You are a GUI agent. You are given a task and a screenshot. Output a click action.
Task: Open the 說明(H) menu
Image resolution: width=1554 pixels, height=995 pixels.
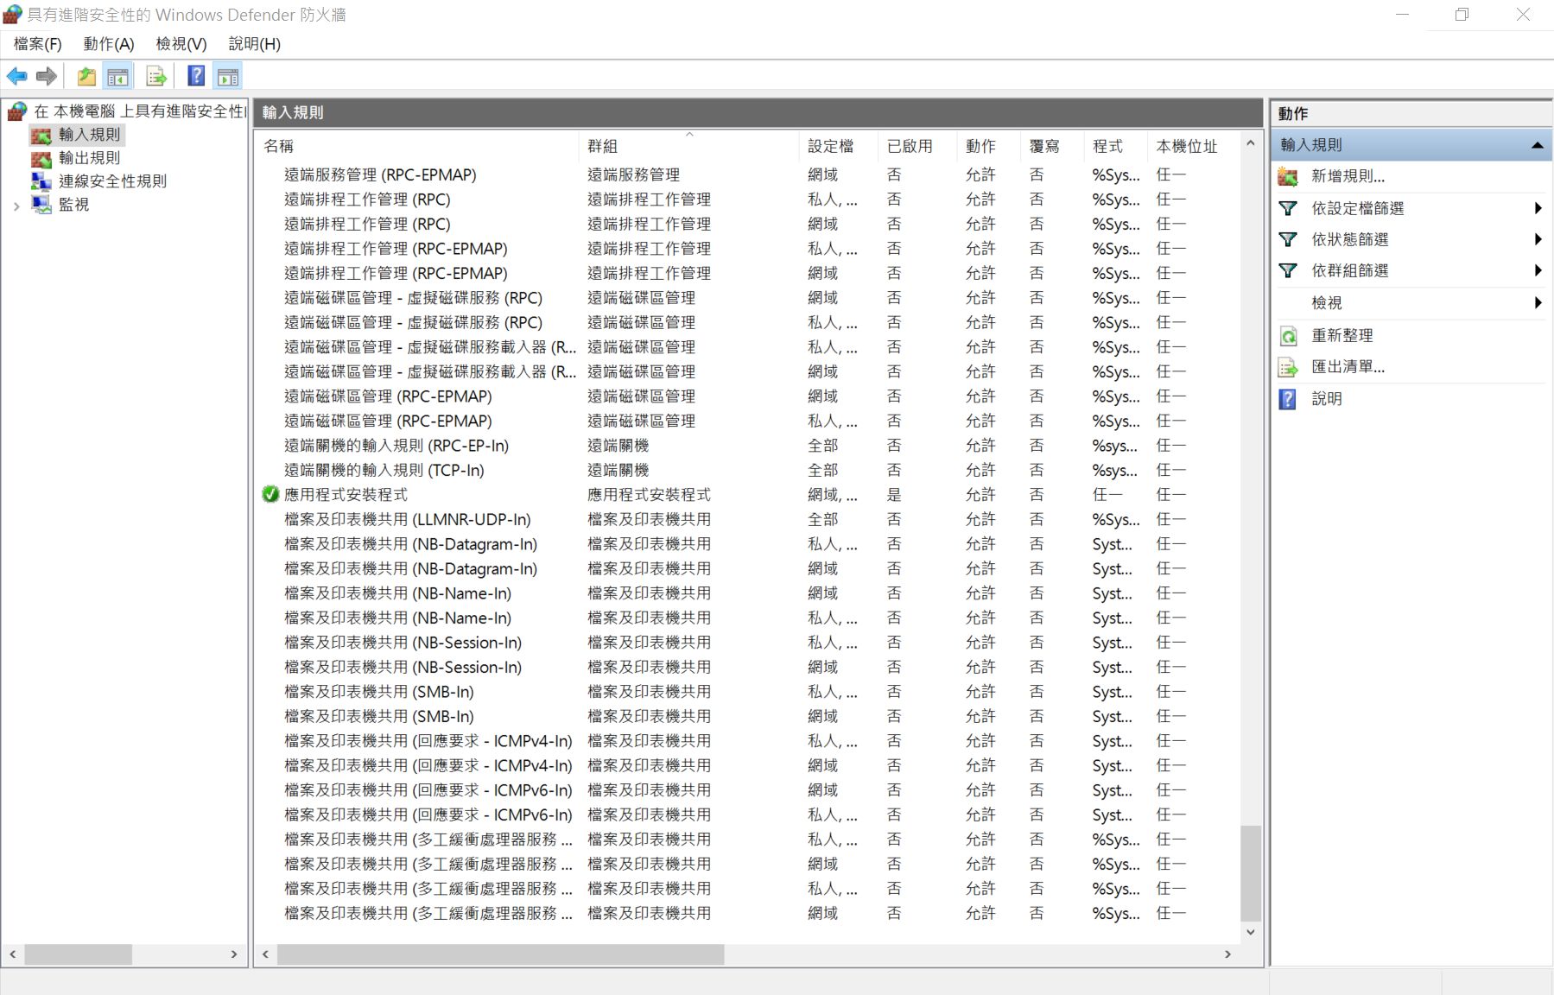coord(254,44)
